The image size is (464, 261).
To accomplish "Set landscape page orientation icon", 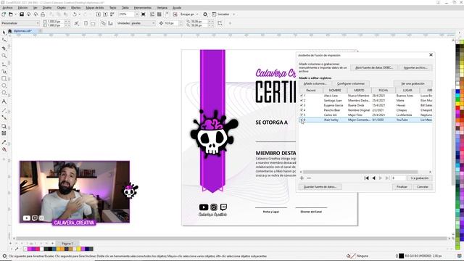I will tap(93, 23).
